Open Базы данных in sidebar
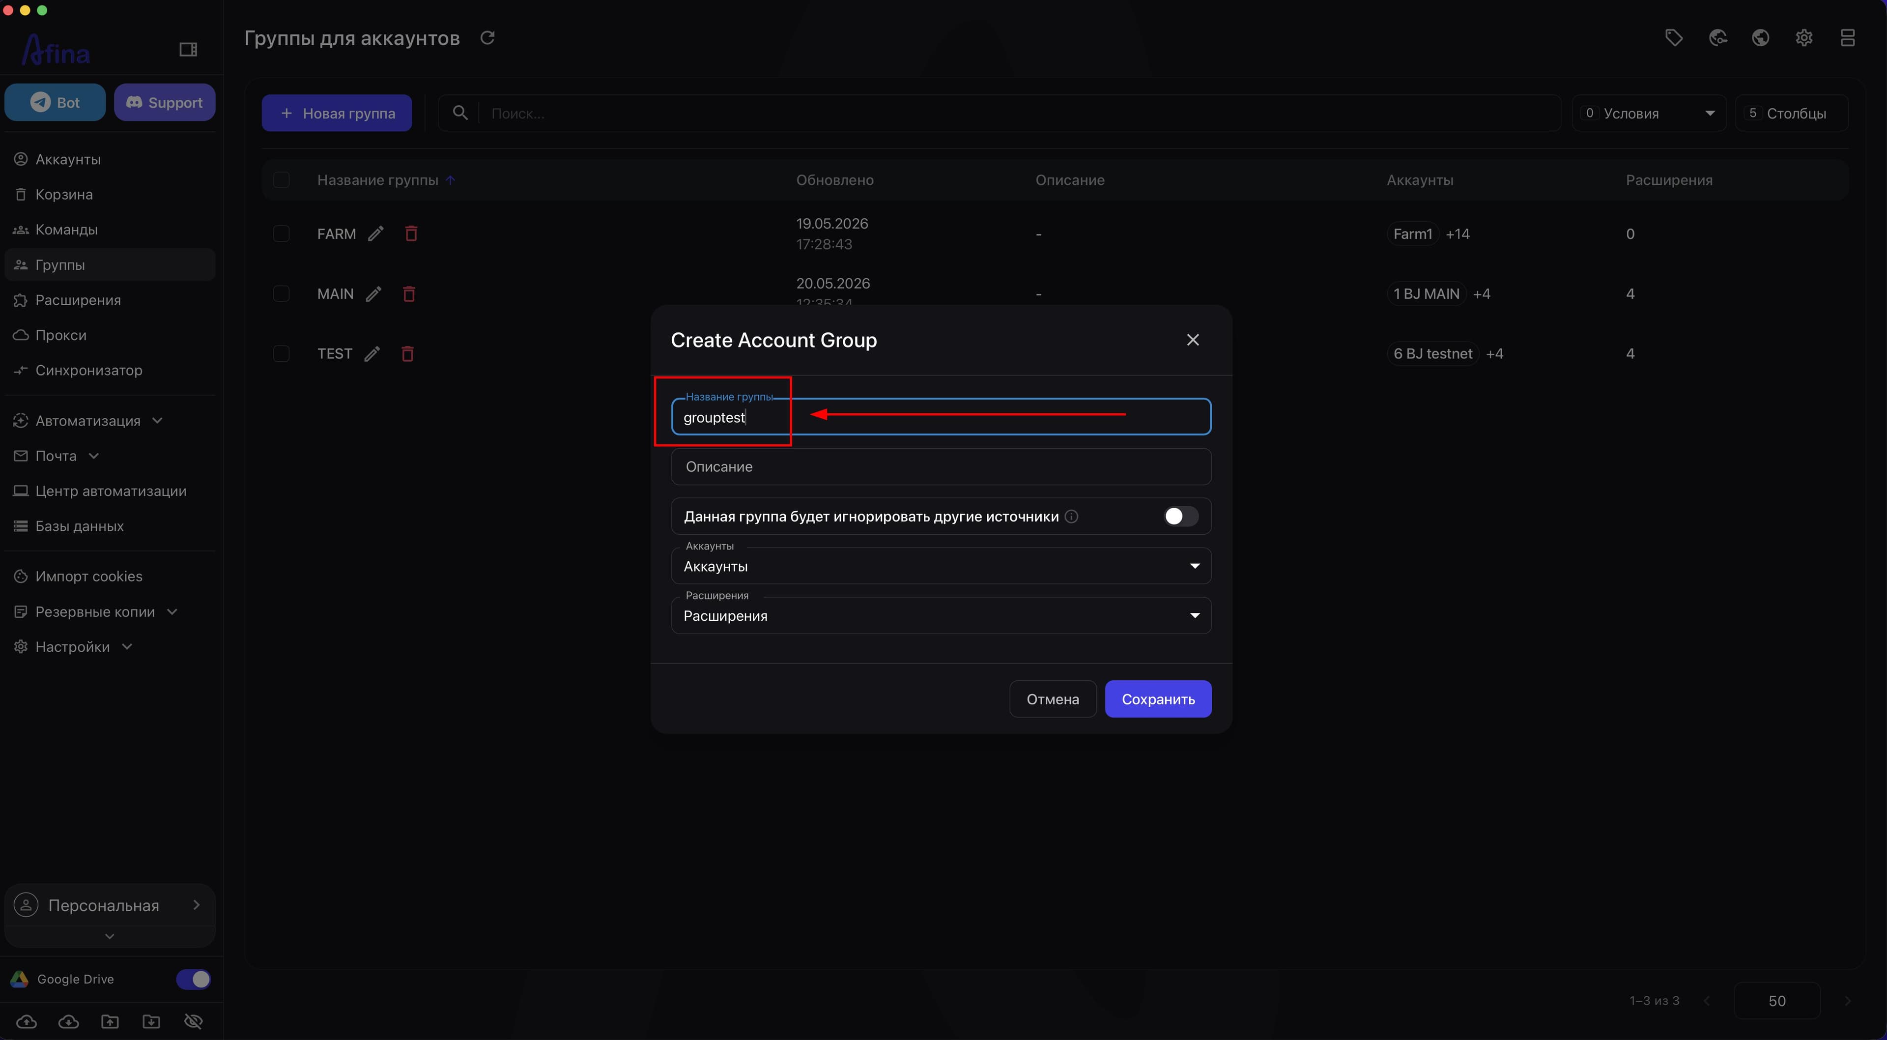1887x1040 pixels. click(x=110, y=526)
